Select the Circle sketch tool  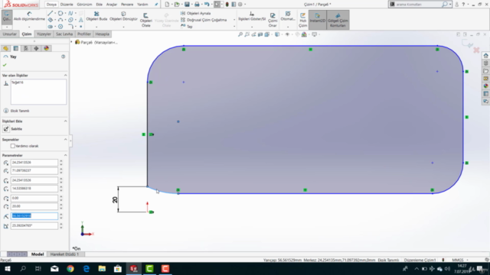tap(60, 14)
